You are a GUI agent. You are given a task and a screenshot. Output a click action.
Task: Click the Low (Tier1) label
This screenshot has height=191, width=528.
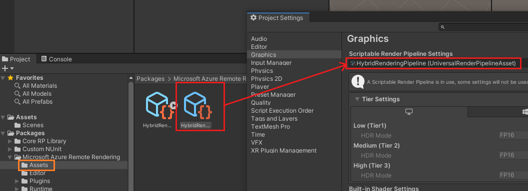tap(369, 126)
